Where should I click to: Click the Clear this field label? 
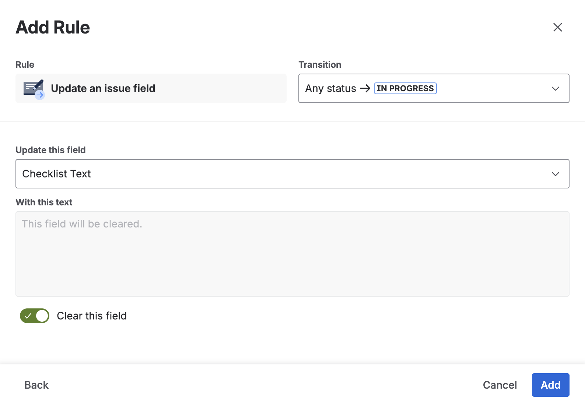pos(91,316)
